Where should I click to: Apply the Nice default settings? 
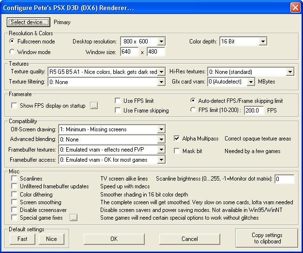click(x=51, y=239)
